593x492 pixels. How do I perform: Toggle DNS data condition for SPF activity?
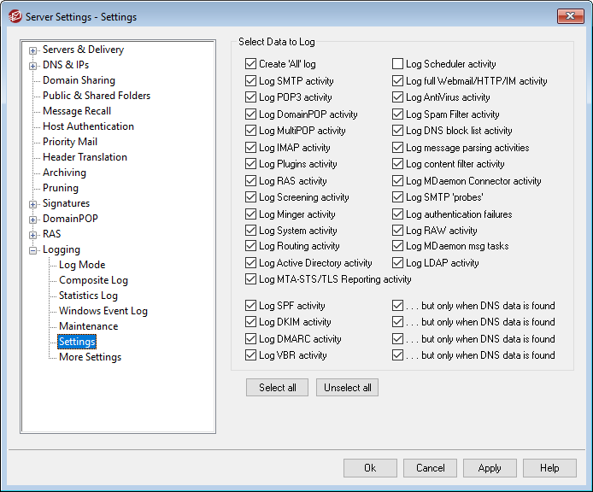click(398, 306)
